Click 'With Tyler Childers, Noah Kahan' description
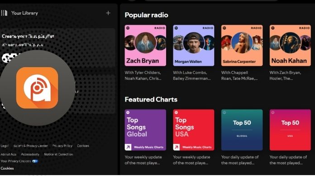 point(143,76)
